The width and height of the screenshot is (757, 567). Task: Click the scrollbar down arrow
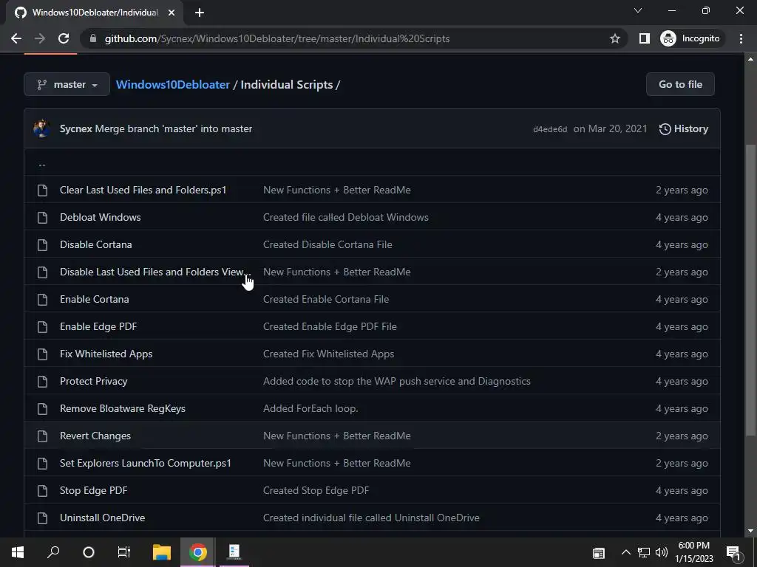750,532
